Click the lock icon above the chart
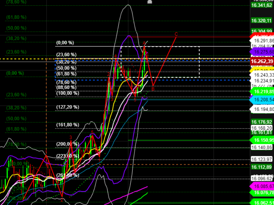This screenshot has height=205, width=274. coord(149,2)
